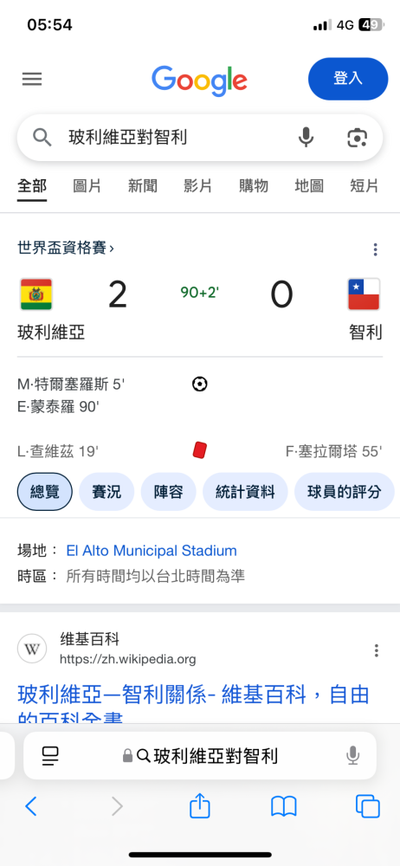Switch to the 圖片 search tab
Viewport: 400px width, 866px height.
tap(87, 186)
